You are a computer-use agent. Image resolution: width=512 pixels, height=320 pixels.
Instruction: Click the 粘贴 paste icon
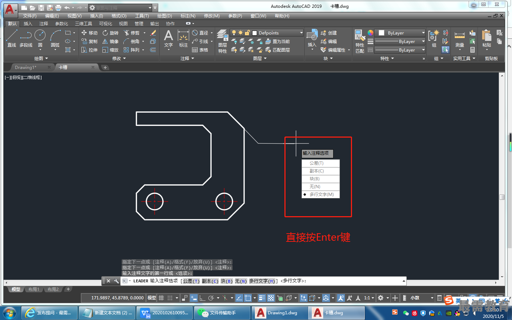[x=486, y=38]
